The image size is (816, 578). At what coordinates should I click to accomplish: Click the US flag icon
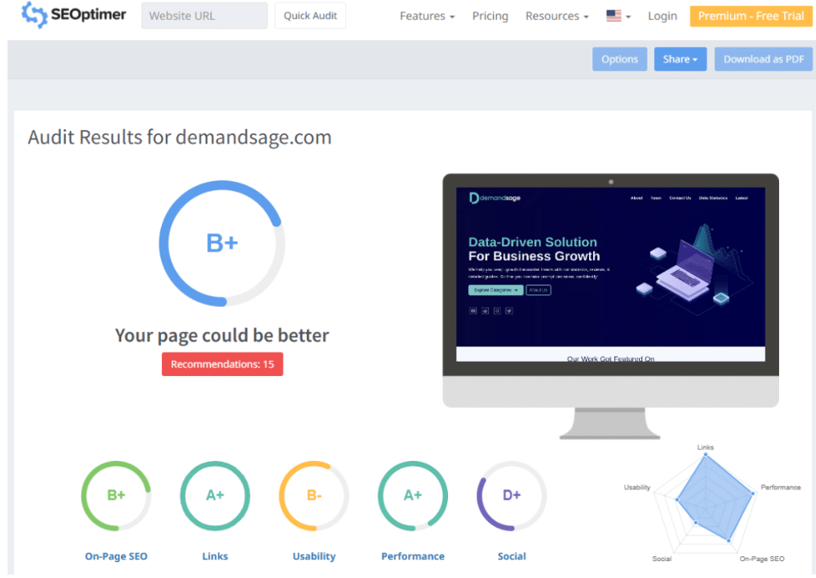(613, 15)
